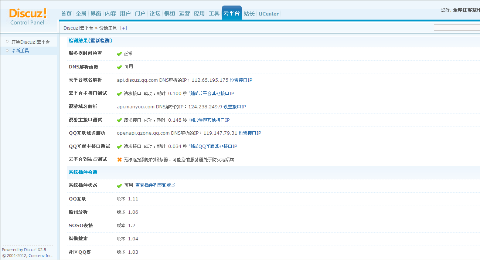
Task: Click green check icon in 漫游主接口测试 row
Action: tap(119, 120)
